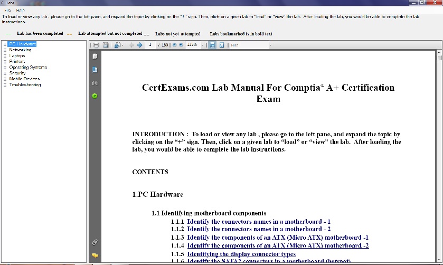This screenshot has width=443, height=265.
Task: Open the email/export page tool
Action: (117, 45)
